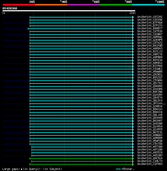Select the UniRef100_Q0DSN8 label
Screen dimensions: 167x171
click(150, 124)
